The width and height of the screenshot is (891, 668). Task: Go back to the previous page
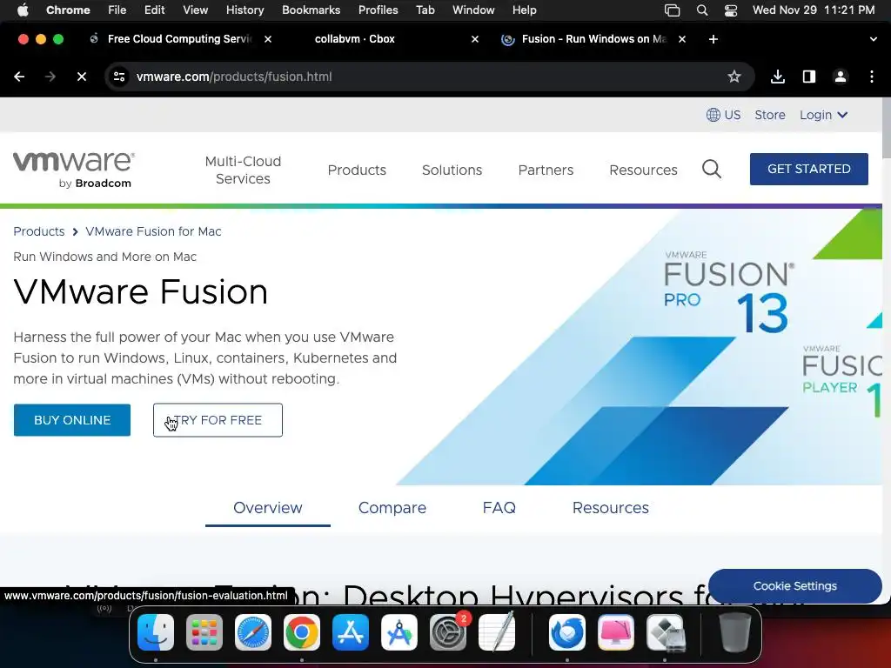tap(19, 77)
